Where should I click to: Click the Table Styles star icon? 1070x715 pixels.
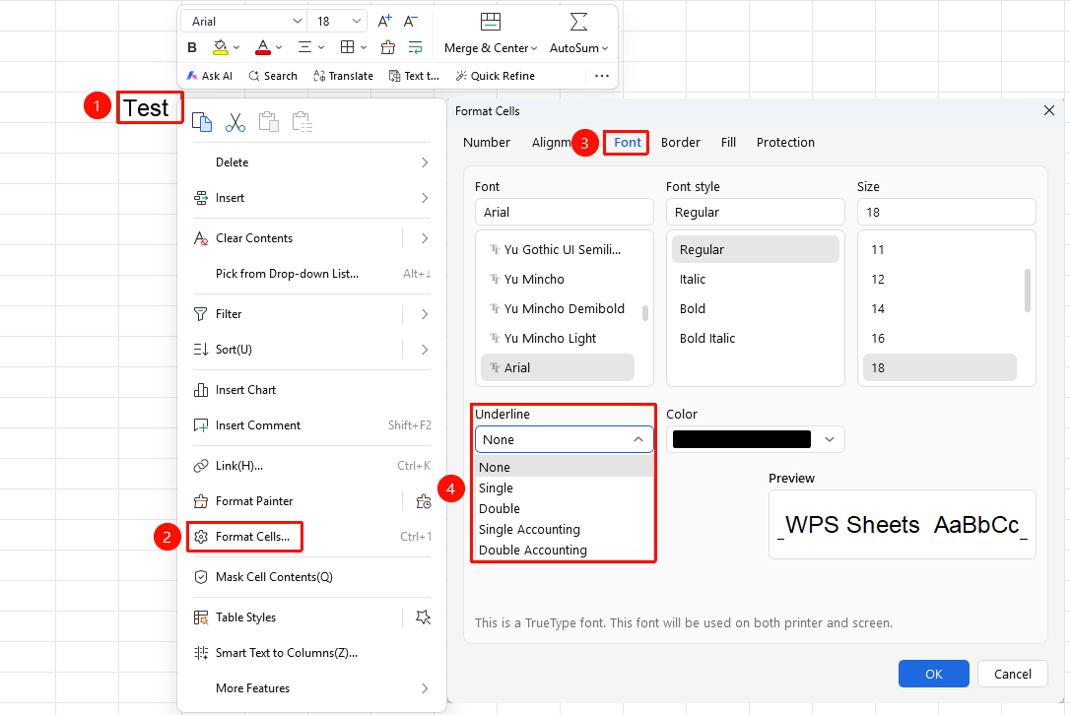(x=424, y=617)
